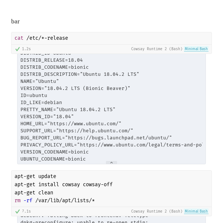Click Cowsay Runtime 2 (Bash) in second cell
Image resolution: width=223 pixels, height=223 pixels.
point(156,211)
